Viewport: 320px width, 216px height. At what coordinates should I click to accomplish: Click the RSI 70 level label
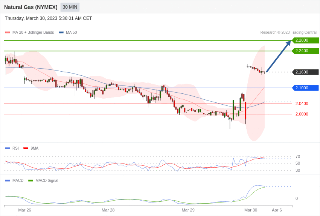coord(298,156)
